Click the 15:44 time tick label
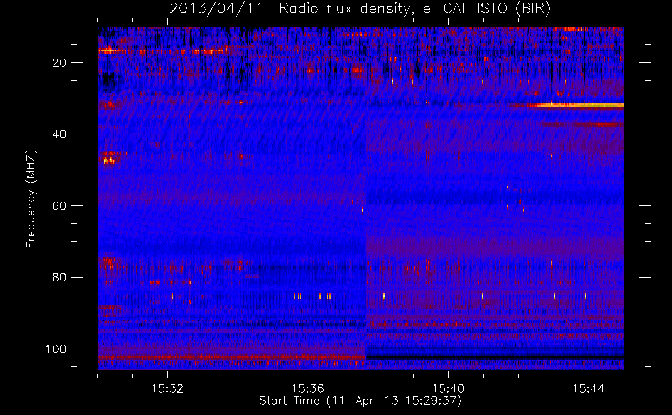Viewport: 672px width, 415px height. click(x=589, y=389)
